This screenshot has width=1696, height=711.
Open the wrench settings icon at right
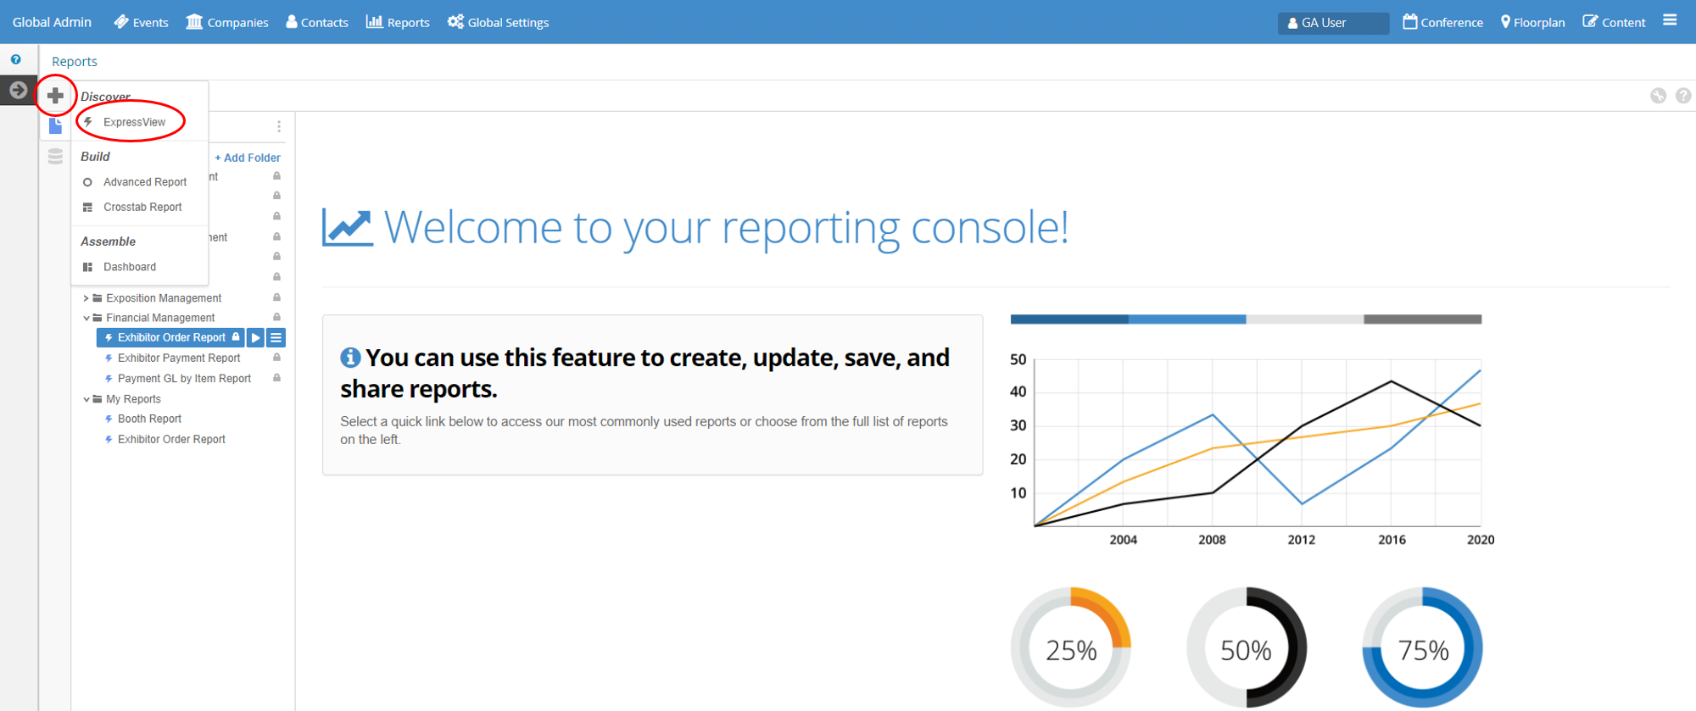(x=1658, y=96)
